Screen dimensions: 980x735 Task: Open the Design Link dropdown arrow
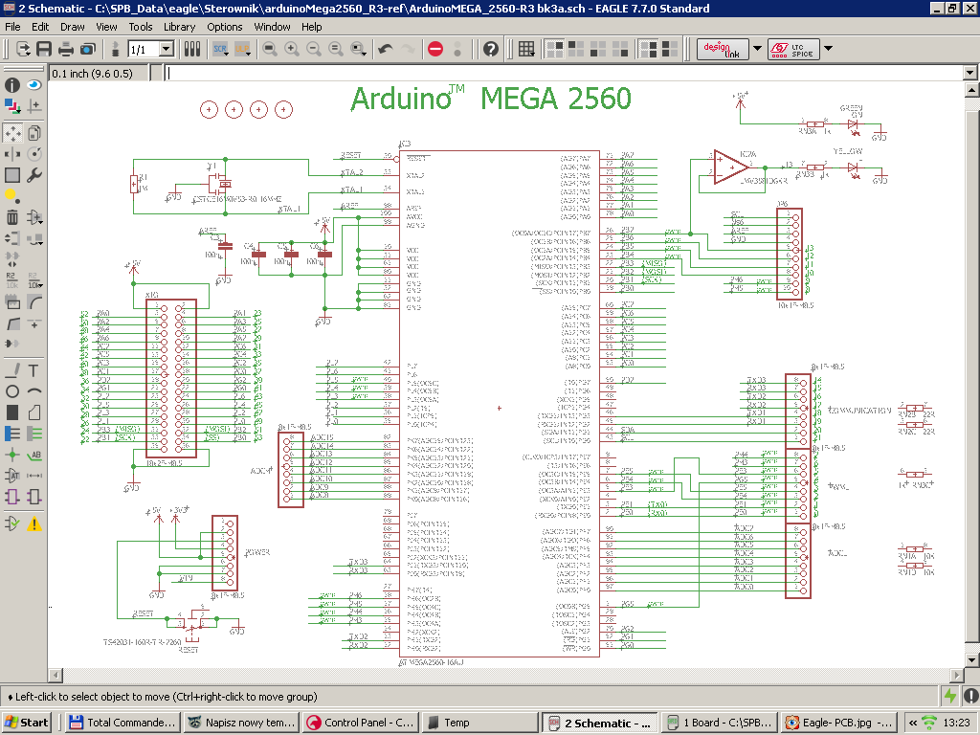[756, 49]
